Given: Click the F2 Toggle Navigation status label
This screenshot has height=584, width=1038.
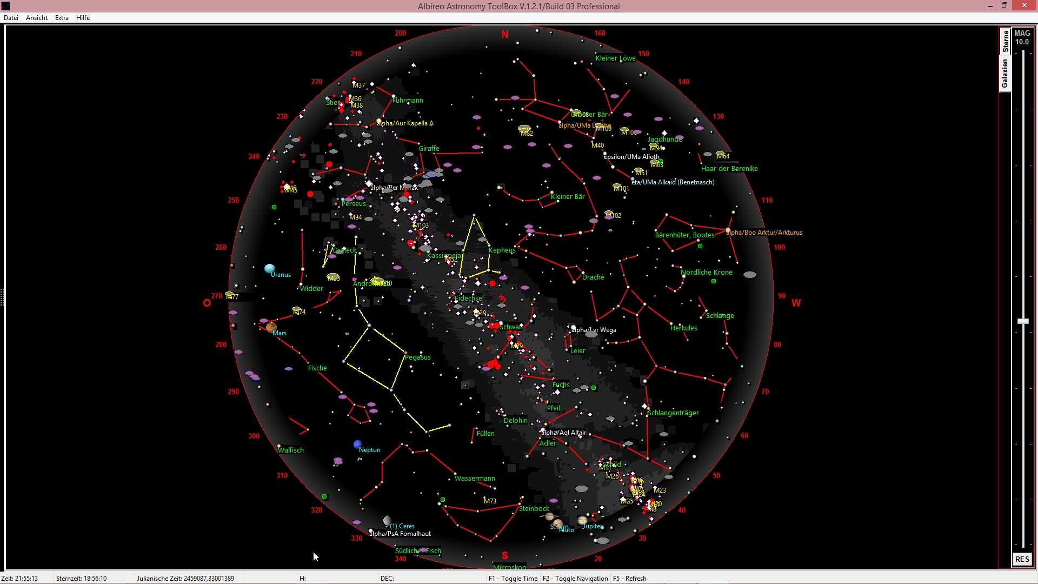Looking at the screenshot, I should tap(575, 579).
